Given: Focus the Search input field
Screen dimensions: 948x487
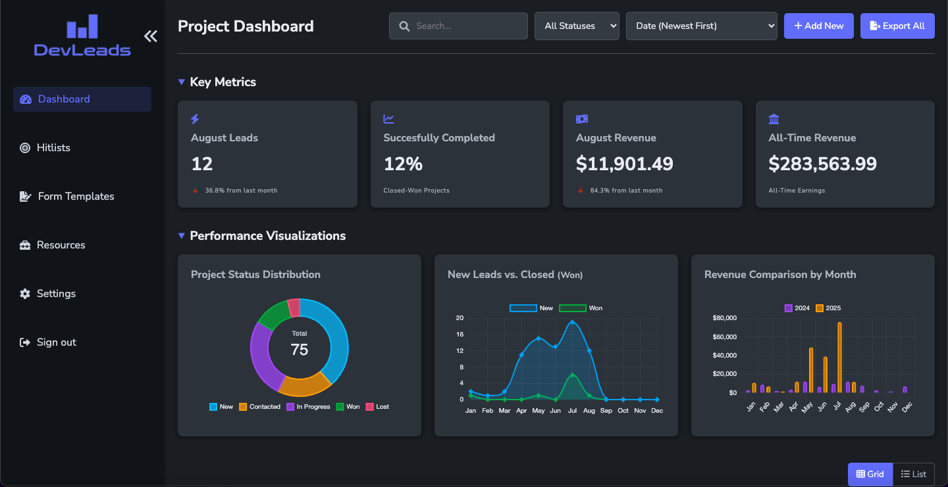Looking at the screenshot, I should 458,26.
